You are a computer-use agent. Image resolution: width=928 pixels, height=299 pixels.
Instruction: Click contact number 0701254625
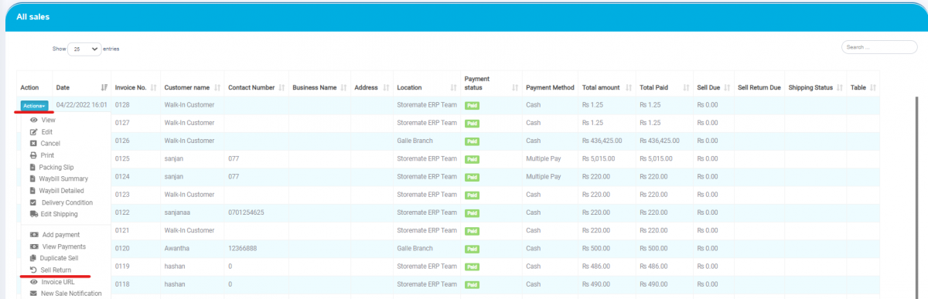(246, 212)
